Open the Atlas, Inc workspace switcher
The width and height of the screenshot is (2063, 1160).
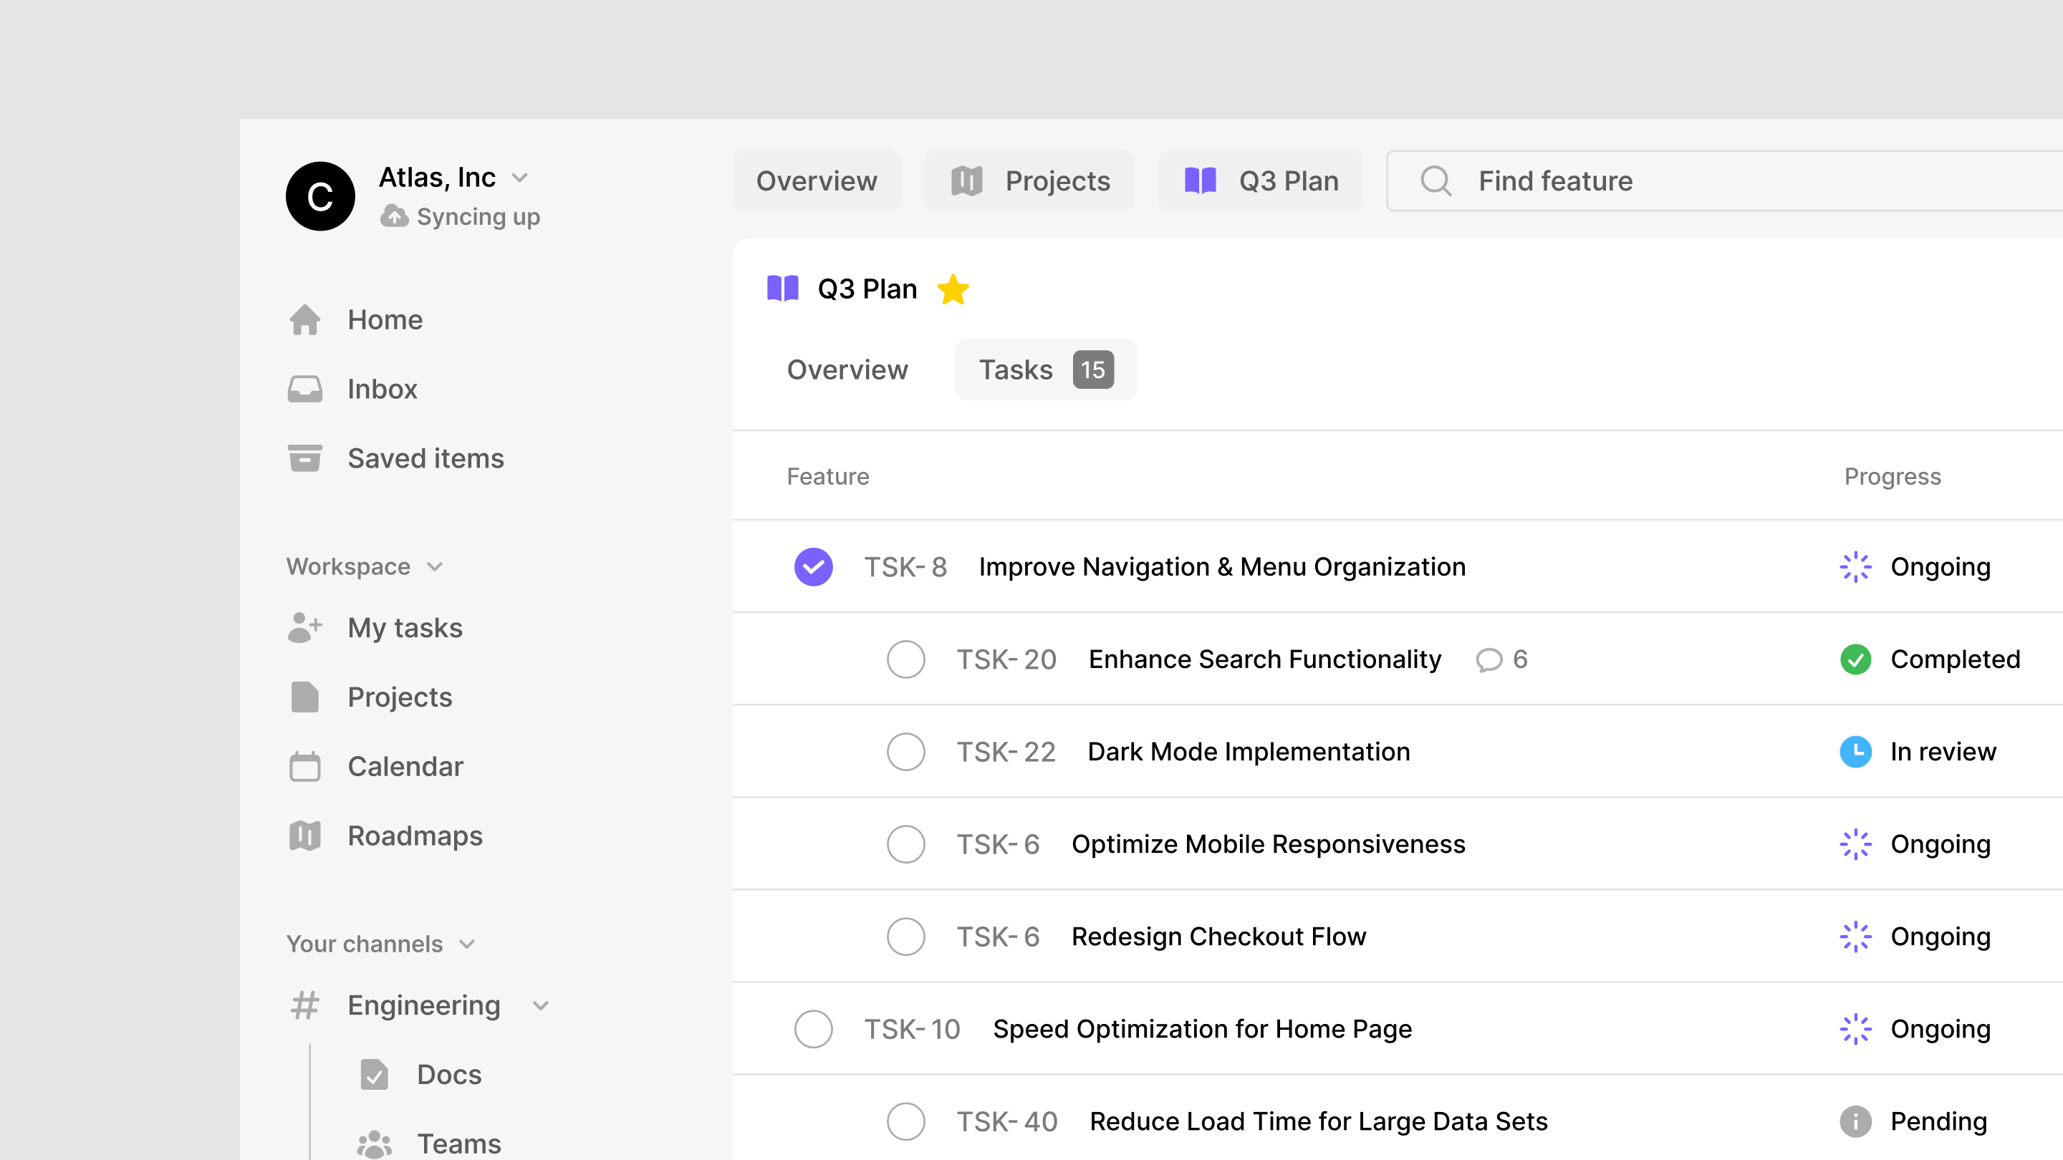click(x=521, y=178)
